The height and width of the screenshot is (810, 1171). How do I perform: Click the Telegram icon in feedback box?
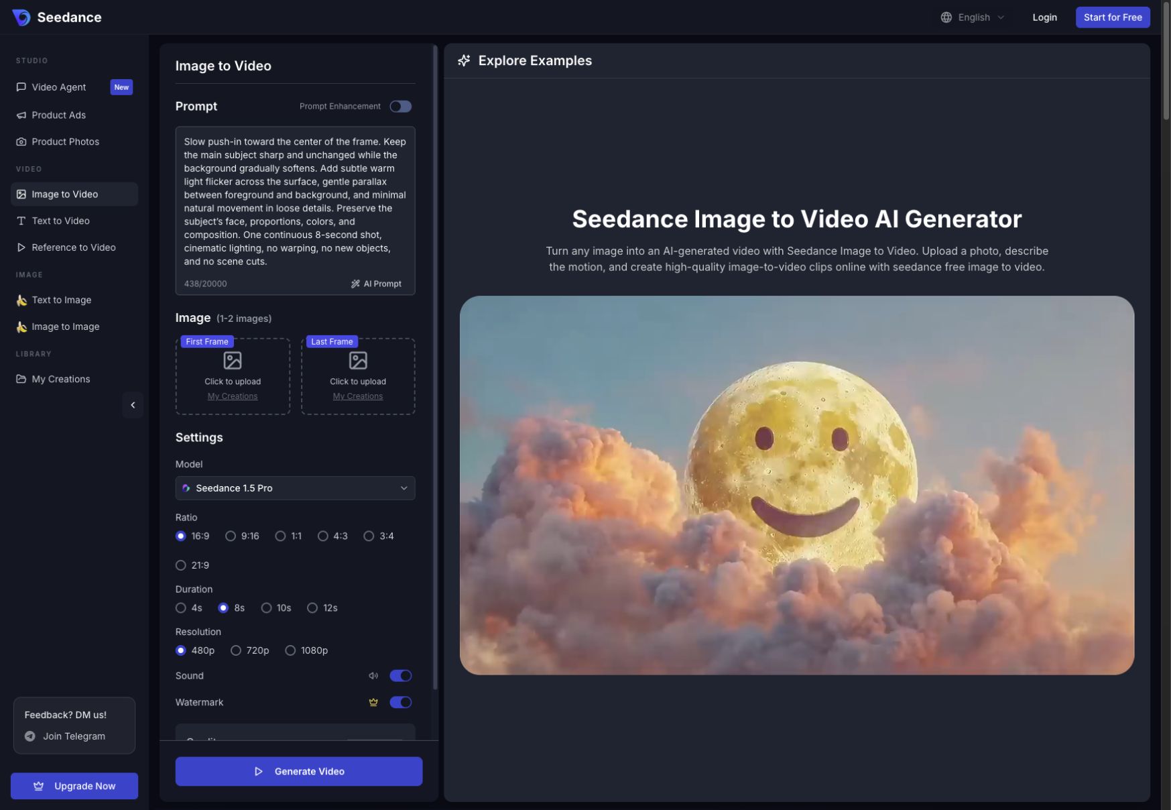[30, 736]
